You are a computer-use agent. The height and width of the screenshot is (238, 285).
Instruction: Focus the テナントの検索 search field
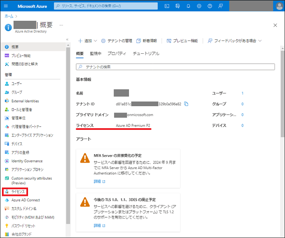[175, 67]
